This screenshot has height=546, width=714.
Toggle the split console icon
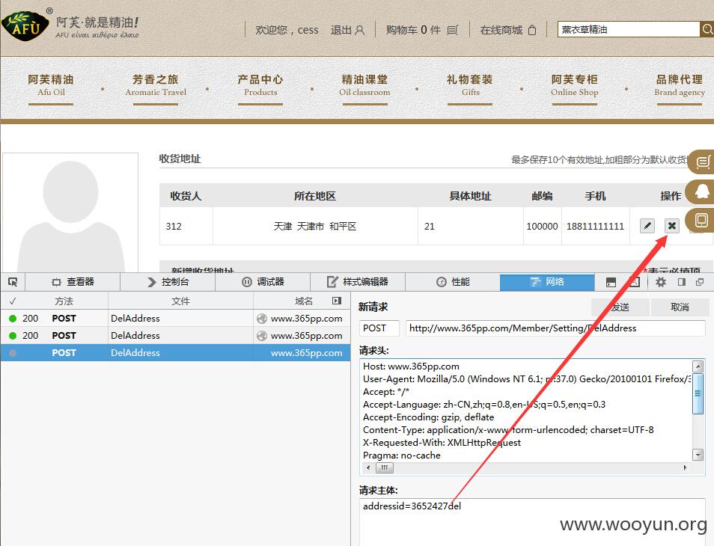tap(611, 282)
